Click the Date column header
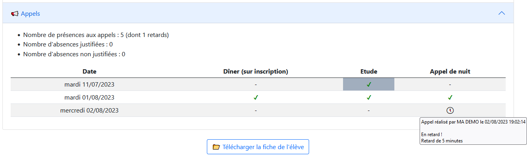Image resolution: width=527 pixels, height=155 pixels. pyautogui.click(x=90, y=72)
